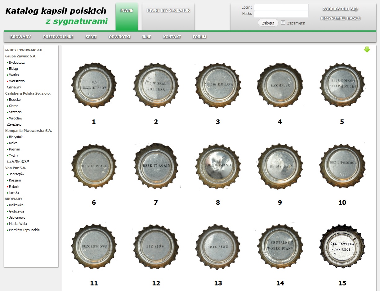Open the 'CEL UŚWIĘCA JAK LECI' cap
The height and width of the screenshot is (291, 380).
tap(342, 247)
